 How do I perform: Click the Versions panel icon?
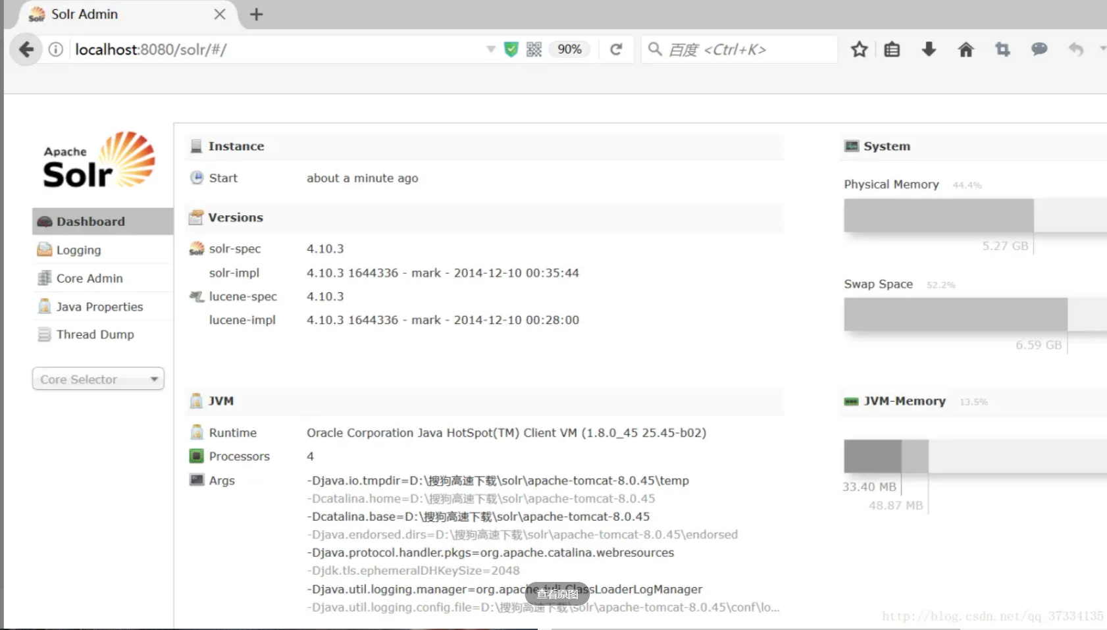click(x=195, y=217)
